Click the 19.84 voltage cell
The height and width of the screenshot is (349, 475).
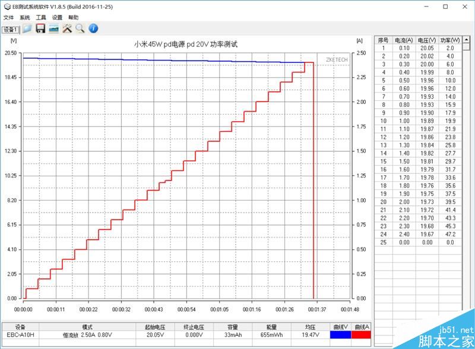click(x=427, y=145)
